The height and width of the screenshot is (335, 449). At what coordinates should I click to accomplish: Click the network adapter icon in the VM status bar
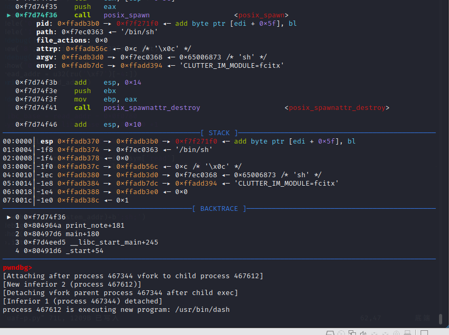(x=352, y=333)
